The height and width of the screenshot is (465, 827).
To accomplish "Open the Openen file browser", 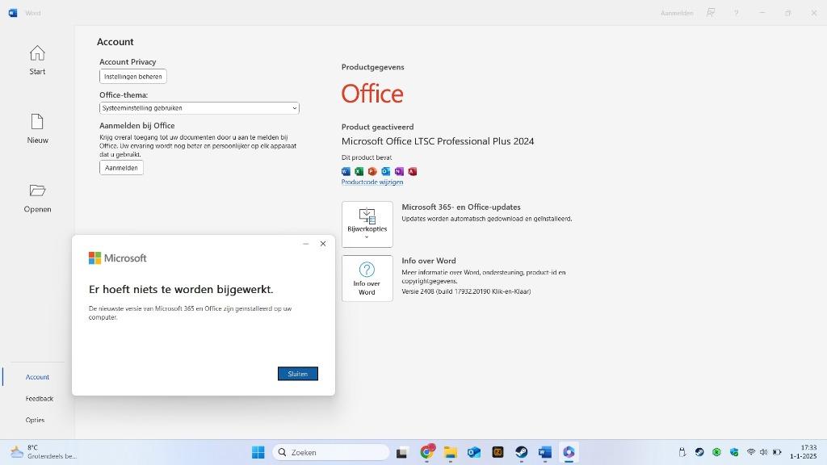I will pyautogui.click(x=37, y=199).
